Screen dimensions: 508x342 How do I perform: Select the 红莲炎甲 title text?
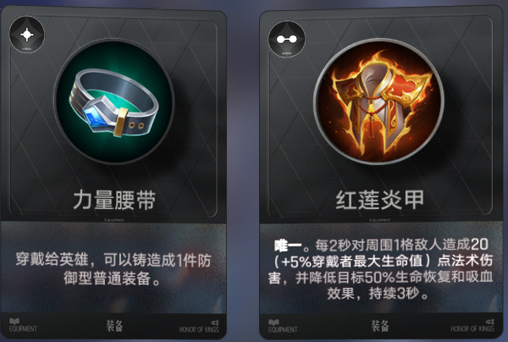click(379, 200)
